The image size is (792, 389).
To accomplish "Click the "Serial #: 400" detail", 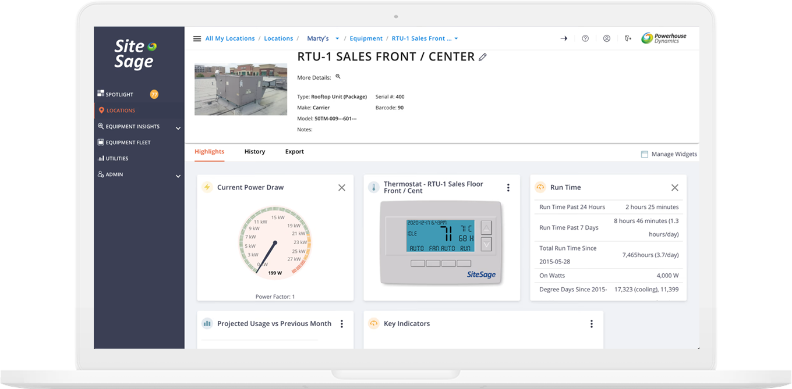I will pos(390,97).
